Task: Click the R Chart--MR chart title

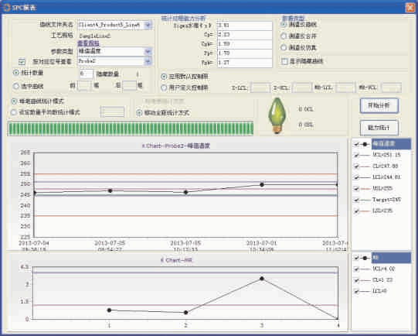Action: (176, 260)
